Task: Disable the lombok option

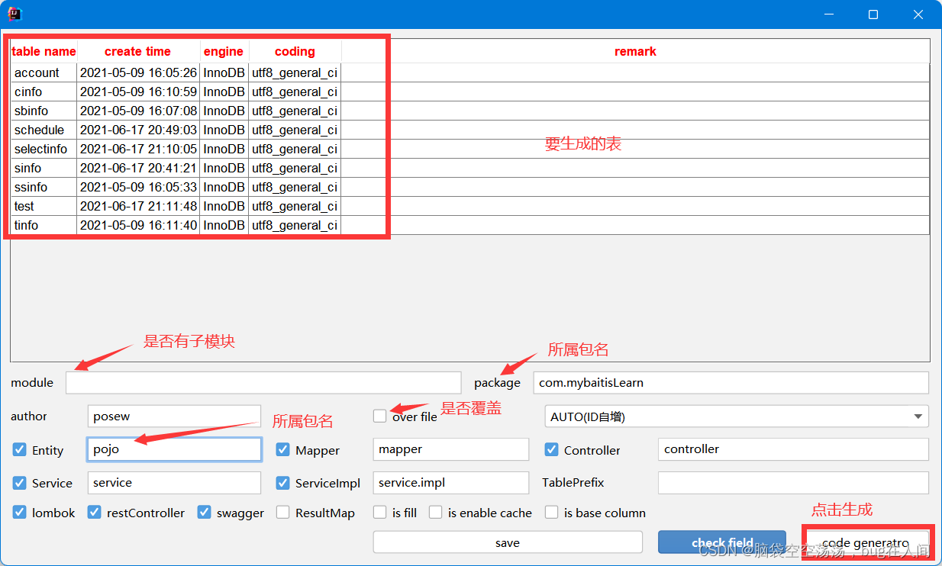Action: 19,513
